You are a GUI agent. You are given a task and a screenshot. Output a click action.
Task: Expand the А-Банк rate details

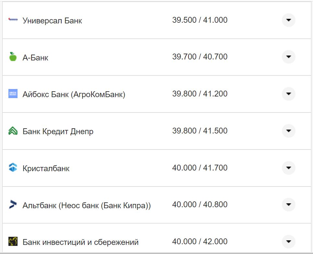(x=288, y=57)
